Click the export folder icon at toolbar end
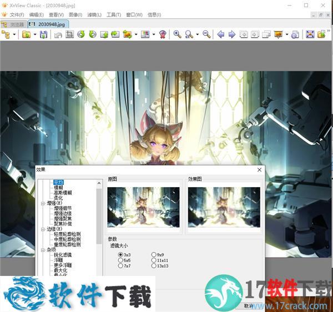333x312 pixels. click(321, 34)
